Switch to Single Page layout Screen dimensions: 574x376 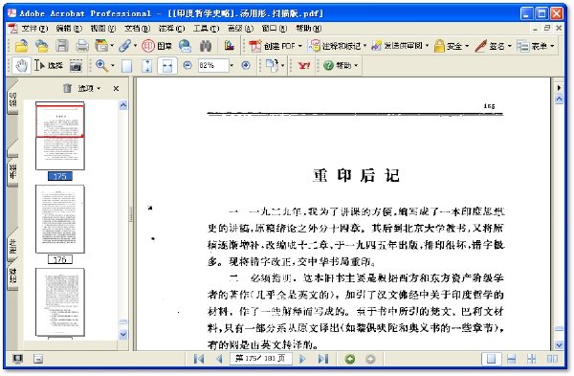[x=491, y=359]
